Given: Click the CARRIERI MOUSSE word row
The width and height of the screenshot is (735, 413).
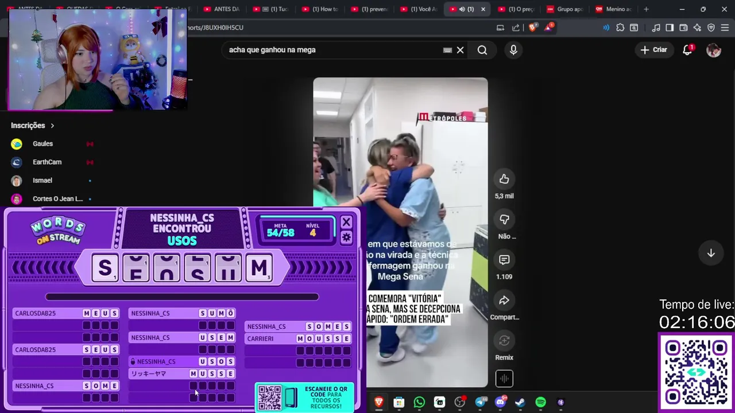Looking at the screenshot, I should pyautogui.click(x=298, y=338).
